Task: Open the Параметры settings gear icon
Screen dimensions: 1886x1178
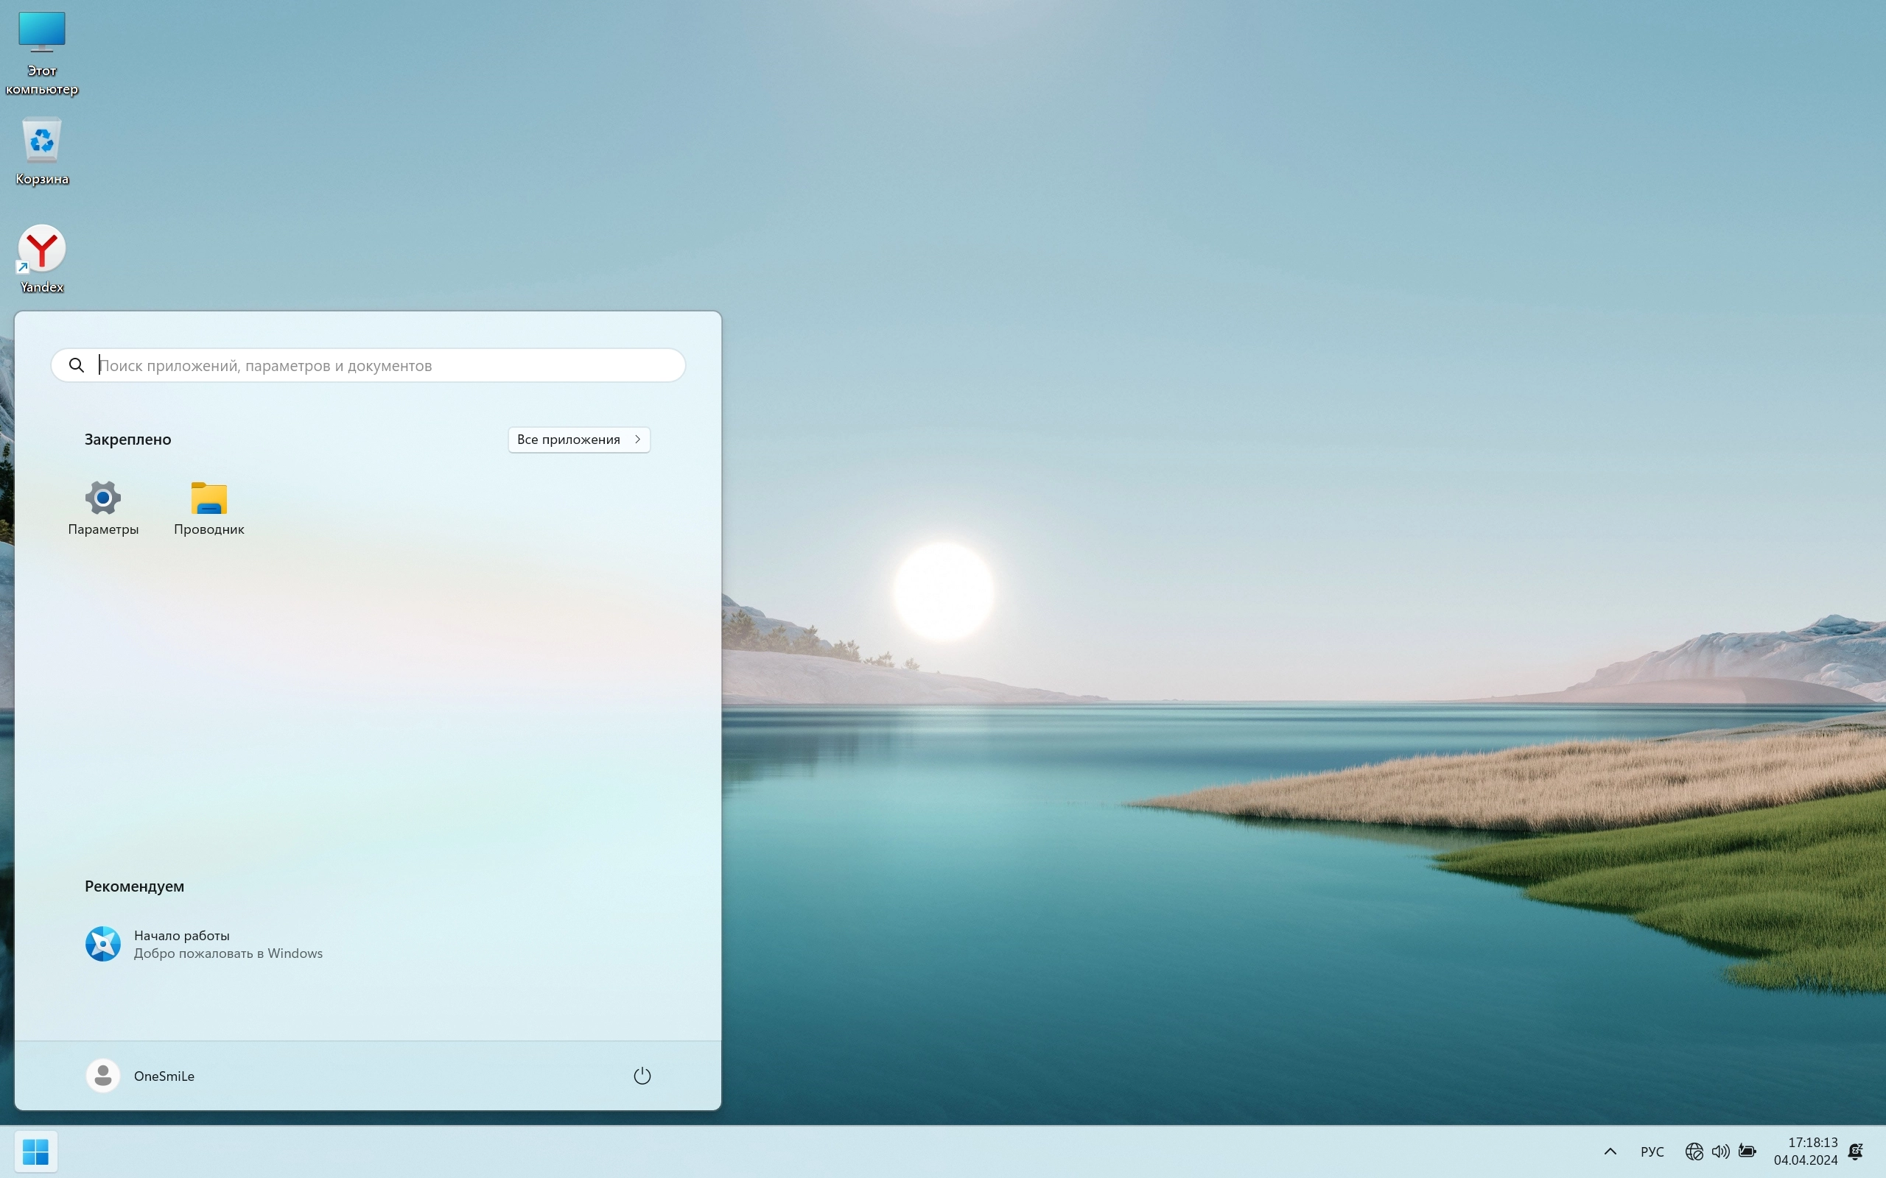Action: pos(103,498)
